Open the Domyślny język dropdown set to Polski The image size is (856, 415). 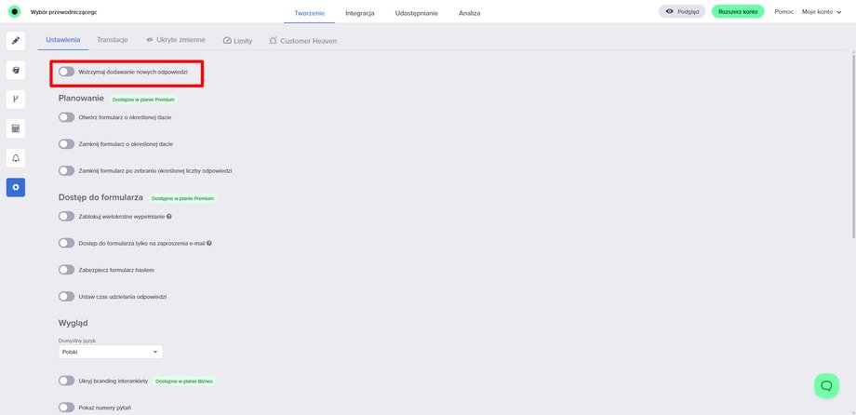coord(110,352)
